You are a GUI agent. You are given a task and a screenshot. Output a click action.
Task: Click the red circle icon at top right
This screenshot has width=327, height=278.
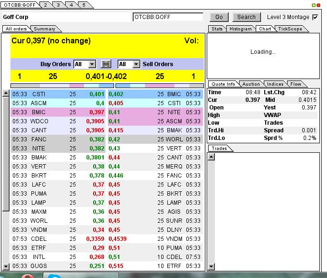318,5
